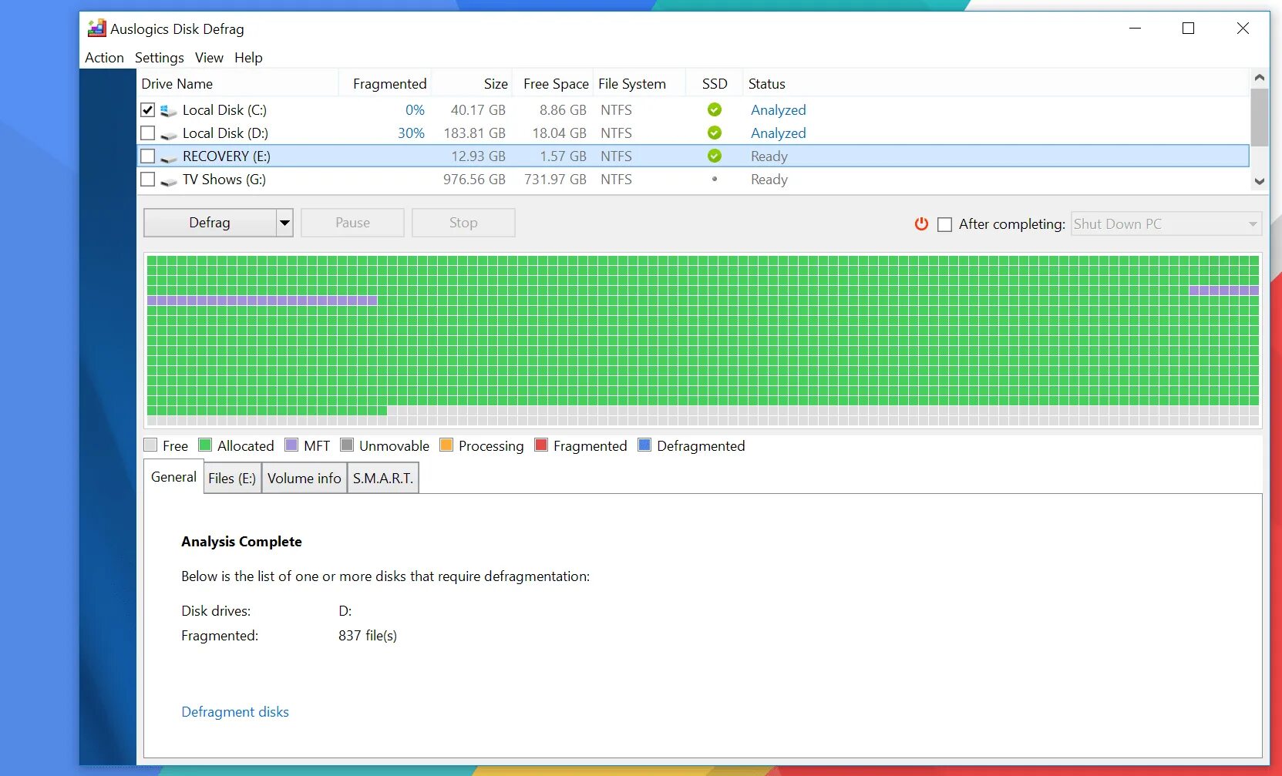Click the drive list scrollbar up arrow
Screen dimensions: 1282x776
pos(1260,77)
